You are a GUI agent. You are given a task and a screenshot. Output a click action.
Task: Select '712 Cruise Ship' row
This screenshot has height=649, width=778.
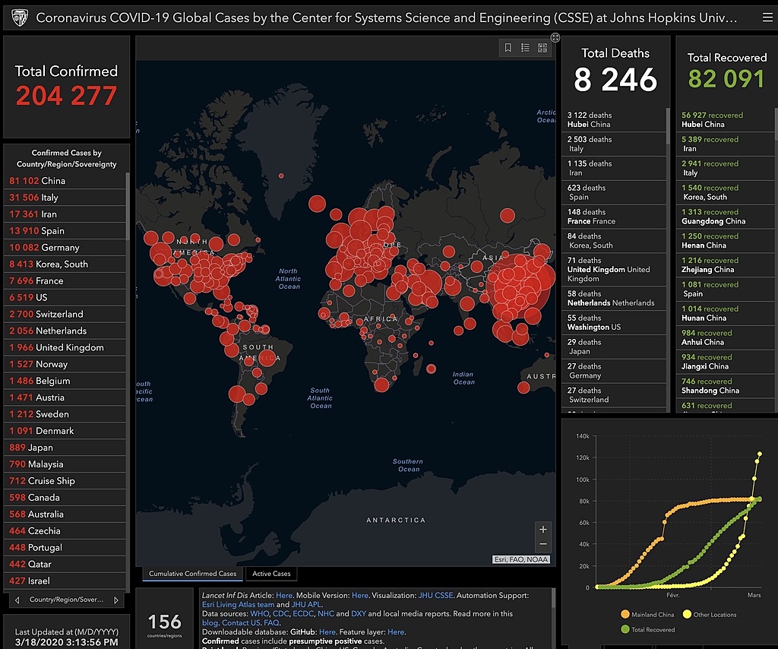[65, 481]
